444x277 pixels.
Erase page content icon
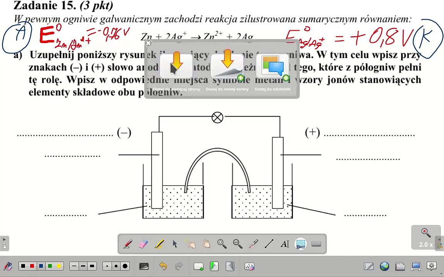click(249, 266)
